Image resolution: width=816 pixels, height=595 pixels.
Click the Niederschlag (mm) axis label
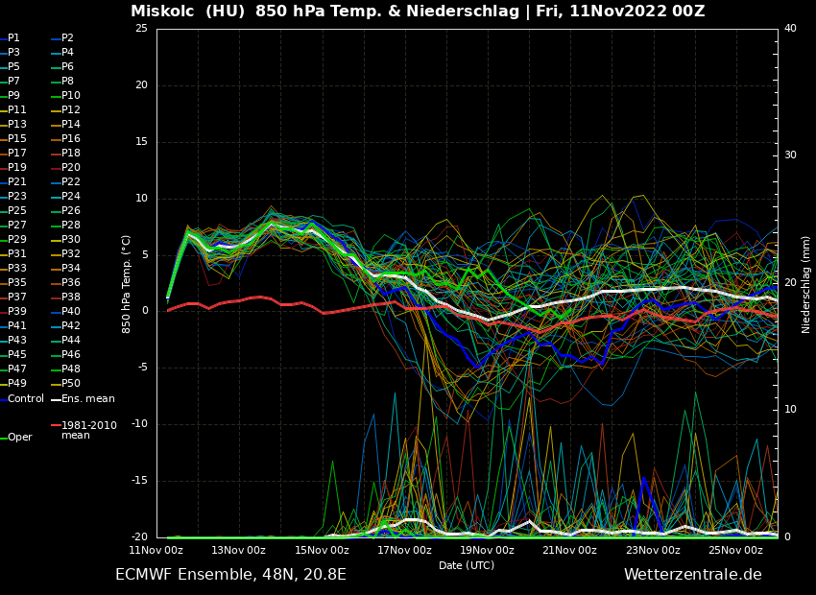[806, 283]
